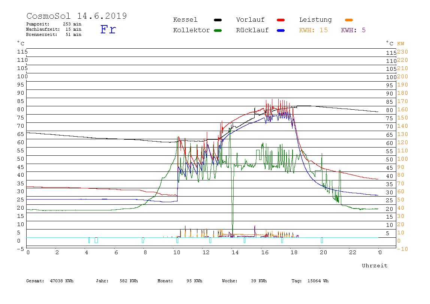The width and height of the screenshot is (430, 304).
Task: Click the "Kollektor" legend label
Action: click(191, 30)
